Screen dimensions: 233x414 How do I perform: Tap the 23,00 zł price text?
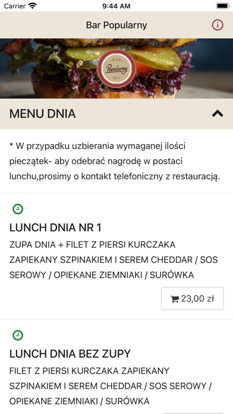click(x=197, y=299)
